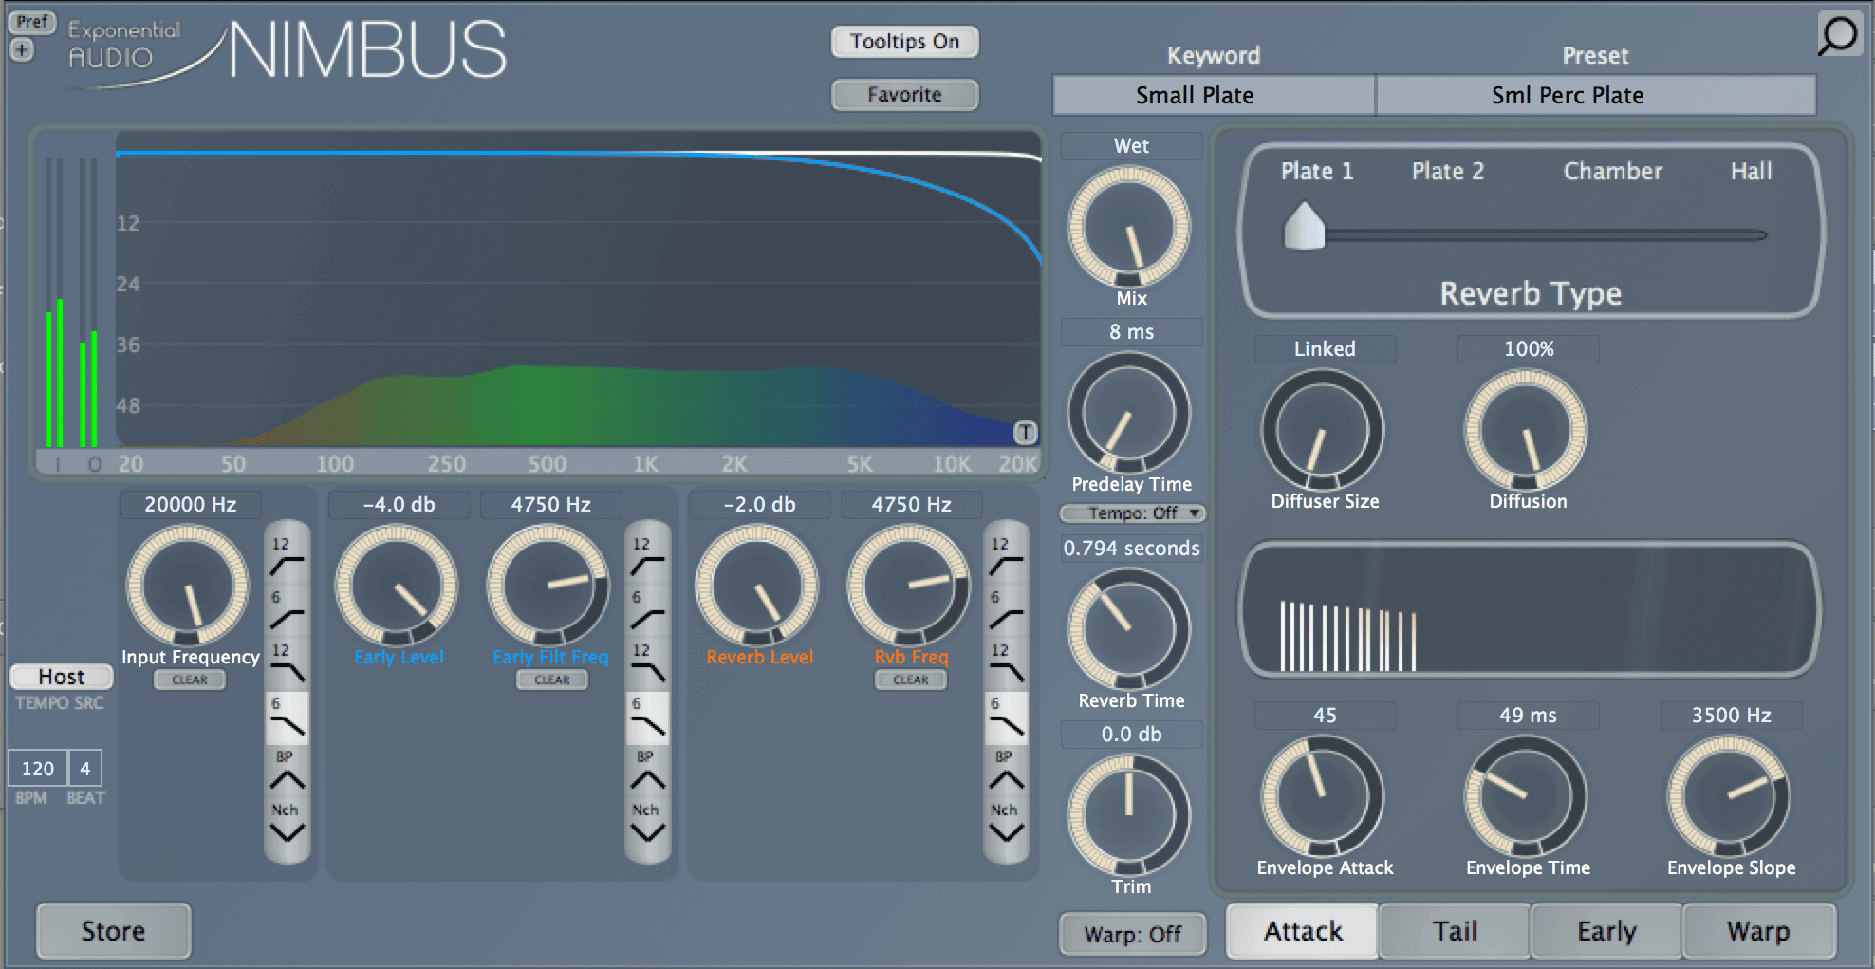Click the Trim knob

point(1129,815)
